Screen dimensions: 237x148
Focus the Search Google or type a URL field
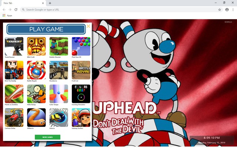[121, 10]
